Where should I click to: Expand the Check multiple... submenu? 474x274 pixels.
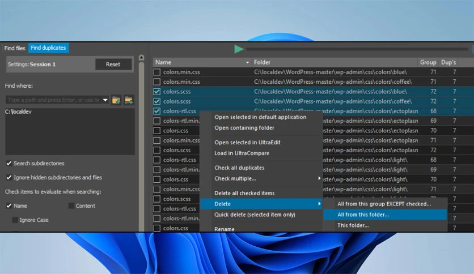[x=261, y=179]
